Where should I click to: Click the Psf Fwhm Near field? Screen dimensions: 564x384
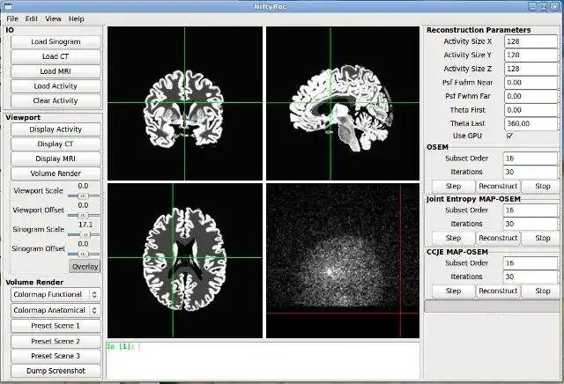tap(531, 82)
